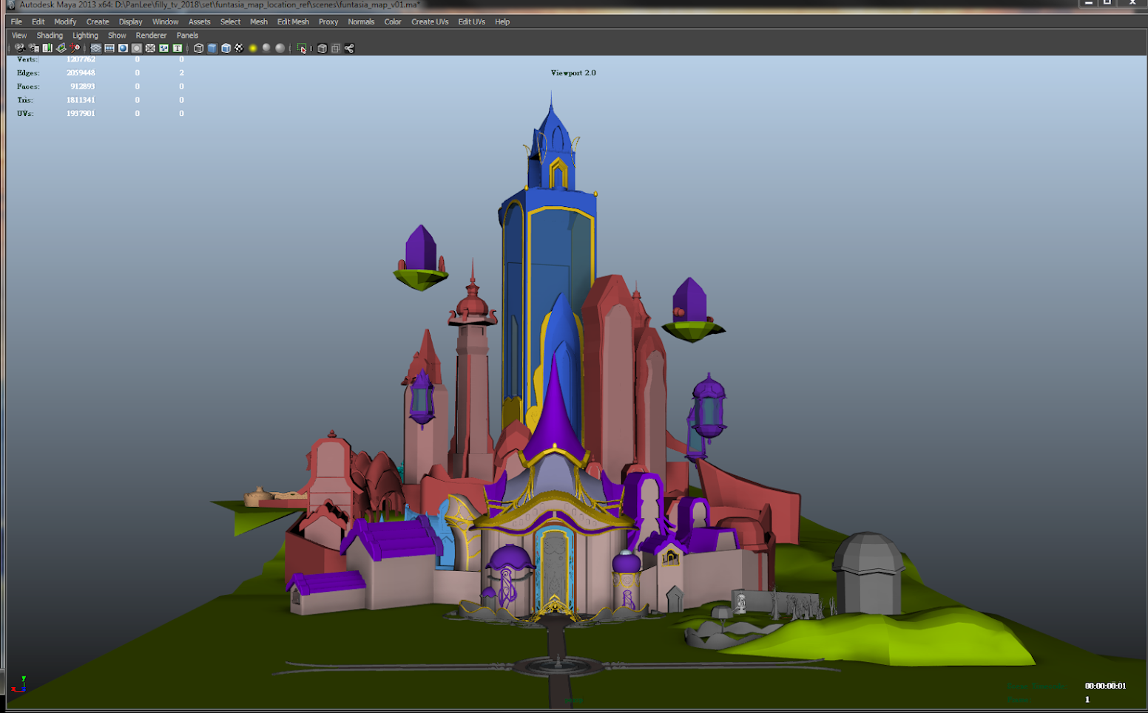Click the yellow lighting indicator icon
The height and width of the screenshot is (713, 1148).
(254, 48)
